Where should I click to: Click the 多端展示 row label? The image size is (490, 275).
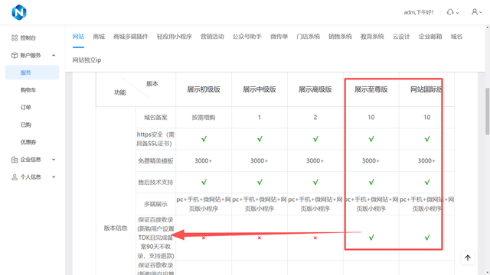(155, 204)
